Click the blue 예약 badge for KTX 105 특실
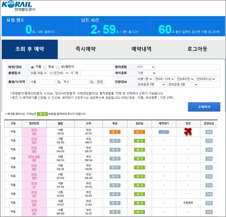The image size is (226, 217). 115,149
